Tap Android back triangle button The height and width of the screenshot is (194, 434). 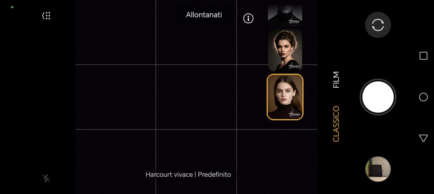point(423,138)
